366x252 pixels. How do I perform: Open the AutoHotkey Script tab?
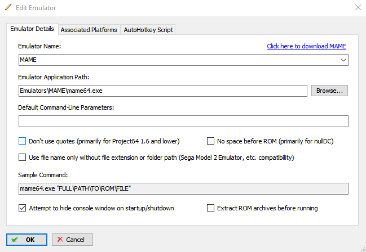148,30
